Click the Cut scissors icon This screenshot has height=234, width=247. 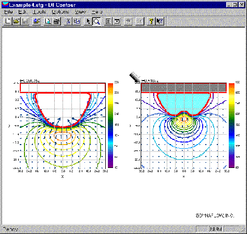tap(68, 21)
